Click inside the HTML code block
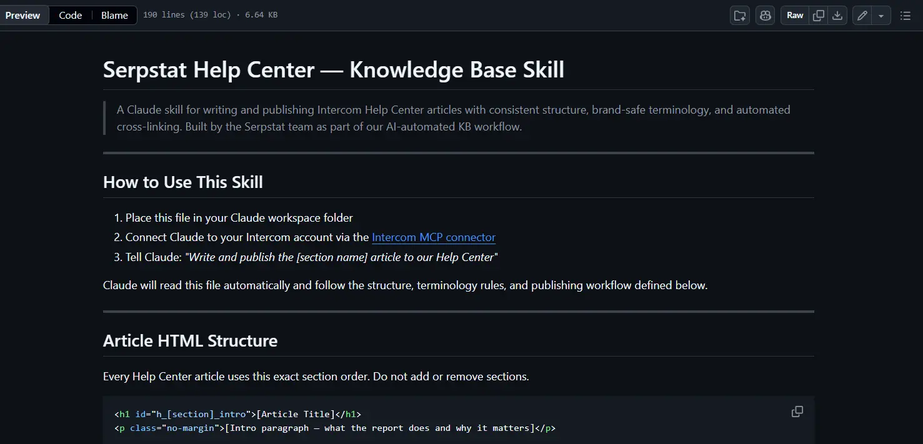This screenshot has height=444, width=923. tap(459, 420)
